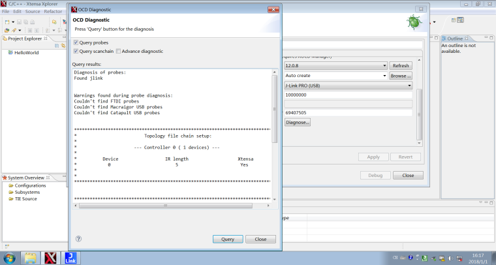Click the Refresh button in debug dialog
Screen dimensions: 496x265
401,65
